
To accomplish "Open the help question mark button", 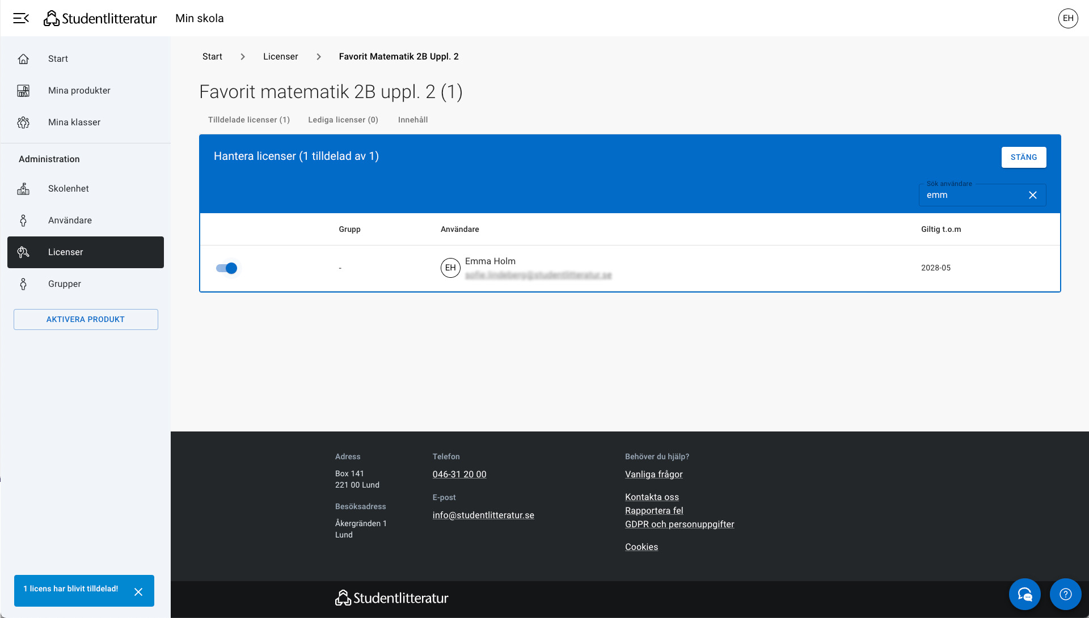I will [1065, 594].
